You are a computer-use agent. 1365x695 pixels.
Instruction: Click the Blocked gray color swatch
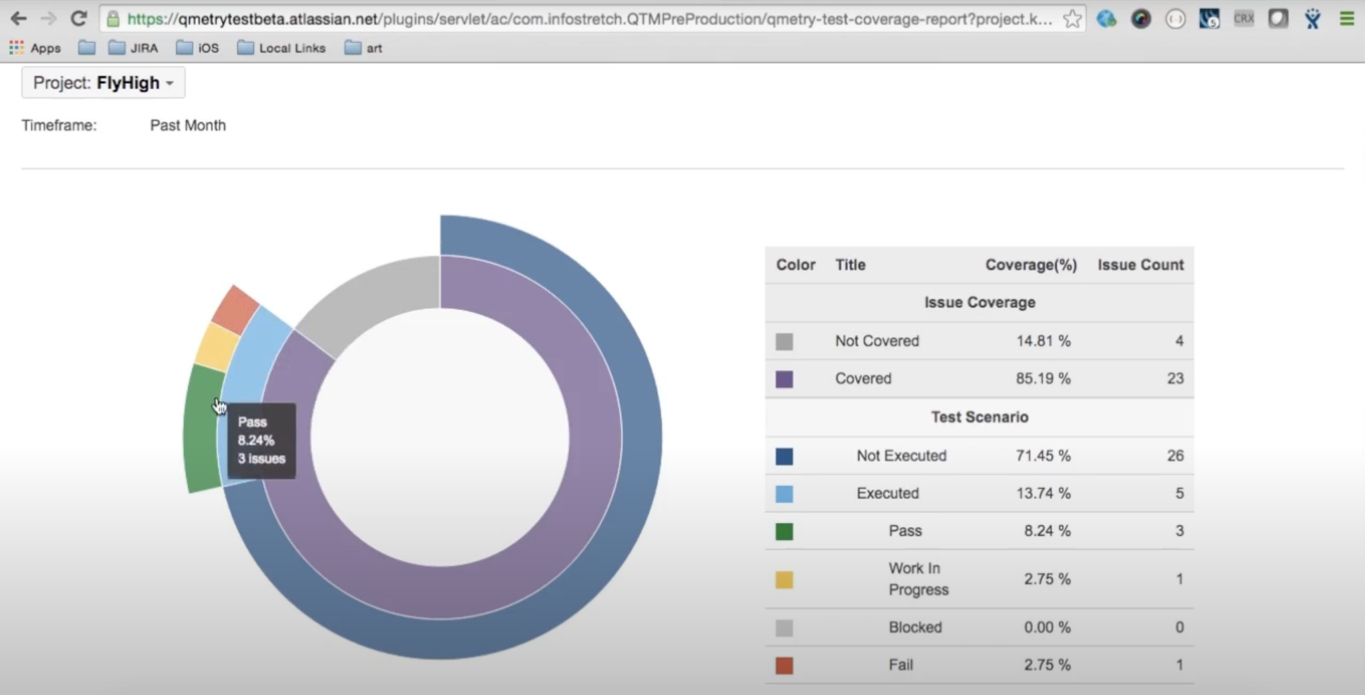click(784, 628)
